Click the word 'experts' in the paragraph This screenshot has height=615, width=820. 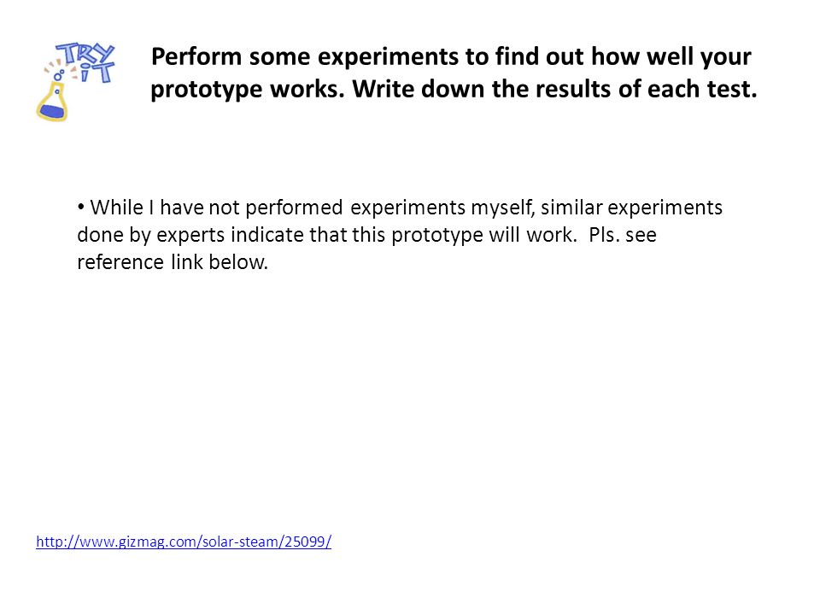(190, 236)
